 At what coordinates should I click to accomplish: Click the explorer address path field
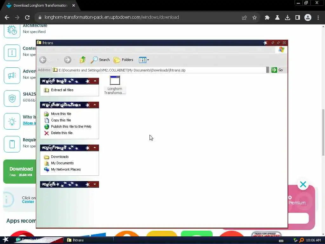[x=159, y=70]
